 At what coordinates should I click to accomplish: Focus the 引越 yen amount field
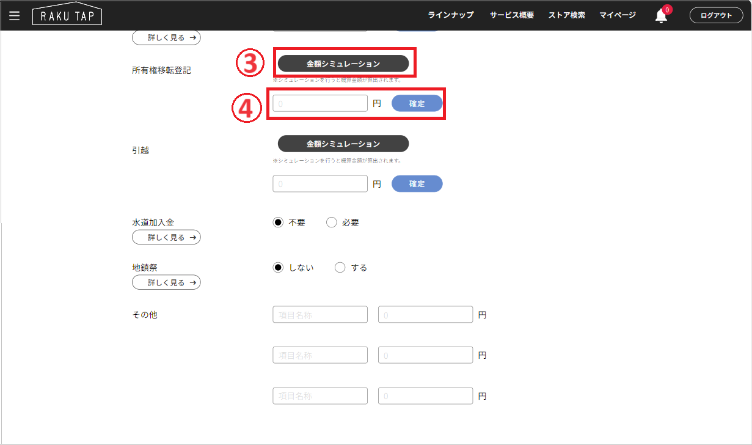click(320, 183)
